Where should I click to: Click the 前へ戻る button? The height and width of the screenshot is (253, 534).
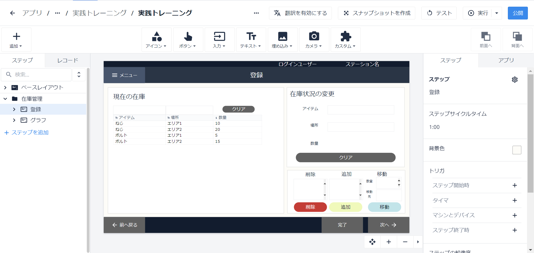pyautogui.click(x=124, y=225)
